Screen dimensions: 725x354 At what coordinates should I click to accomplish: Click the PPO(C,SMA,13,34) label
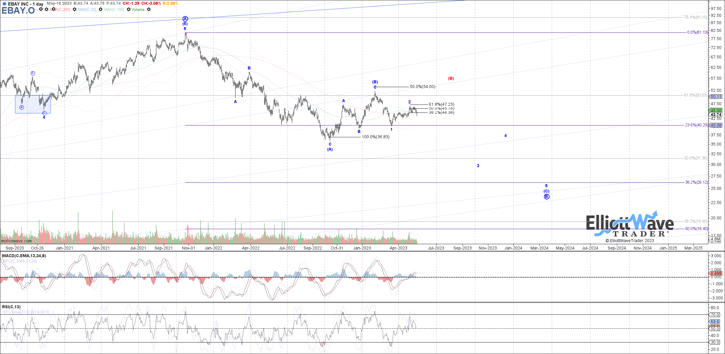point(20,261)
